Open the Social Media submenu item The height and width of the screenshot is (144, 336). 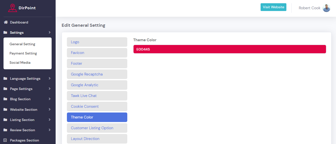(20, 62)
